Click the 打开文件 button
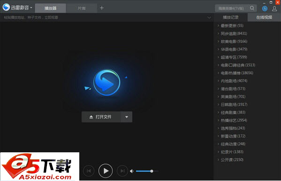The image size is (281, 181). pyautogui.click(x=101, y=117)
